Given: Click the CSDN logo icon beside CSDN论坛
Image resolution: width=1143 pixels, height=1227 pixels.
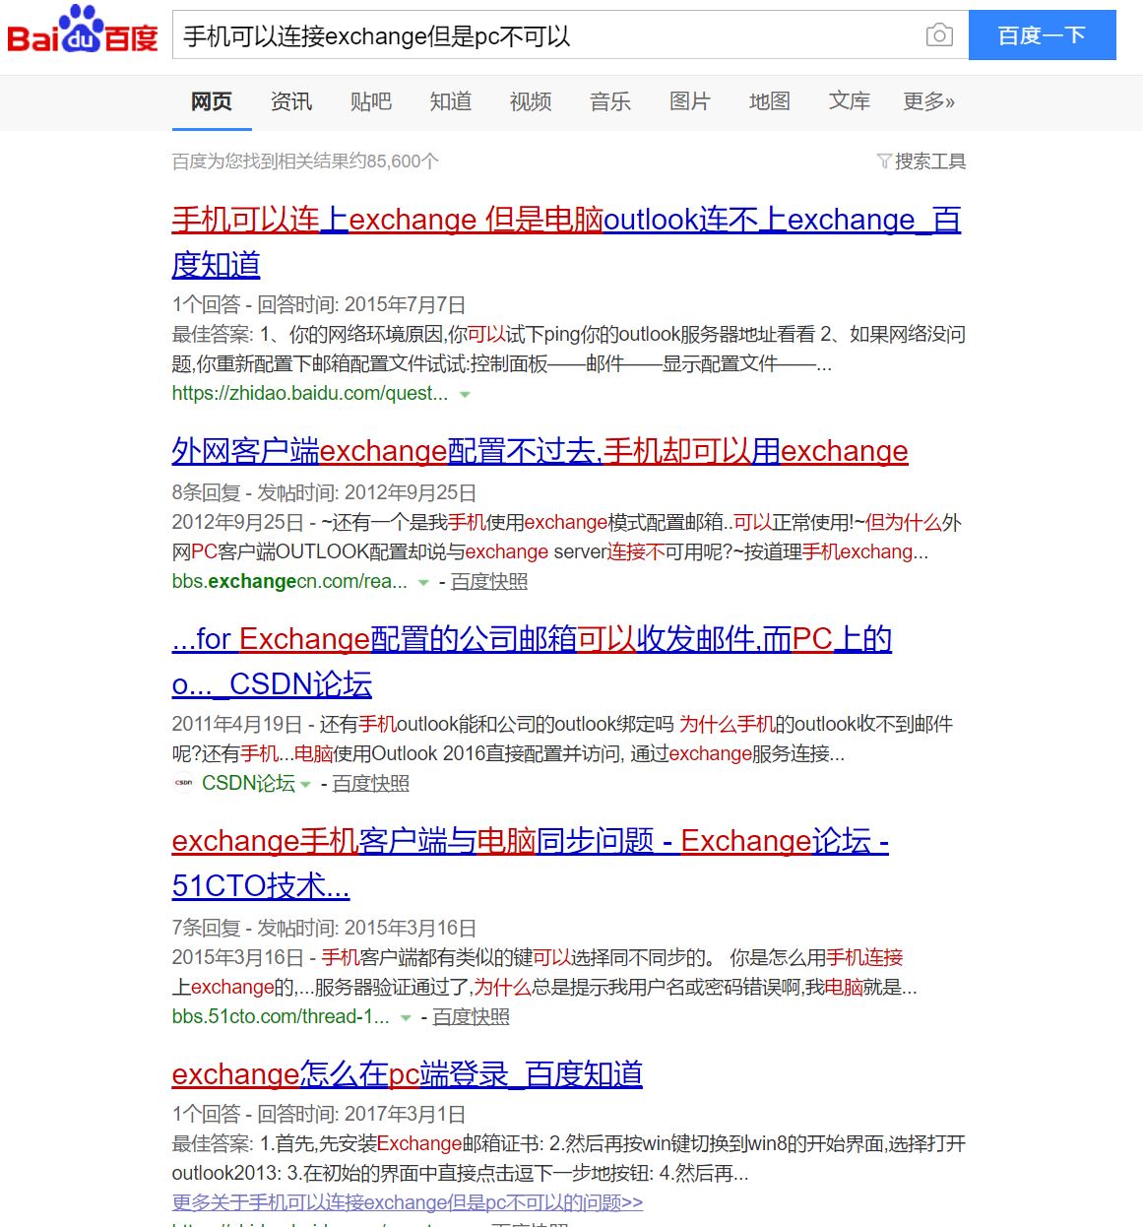Looking at the screenshot, I should (182, 783).
